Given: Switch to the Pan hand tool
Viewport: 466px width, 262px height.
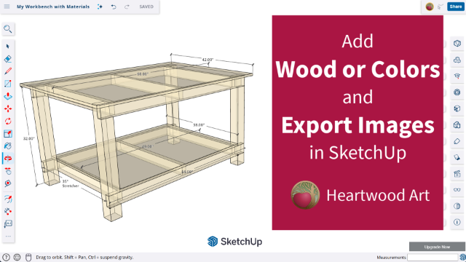Looking at the screenshot, I should tap(8, 171).
